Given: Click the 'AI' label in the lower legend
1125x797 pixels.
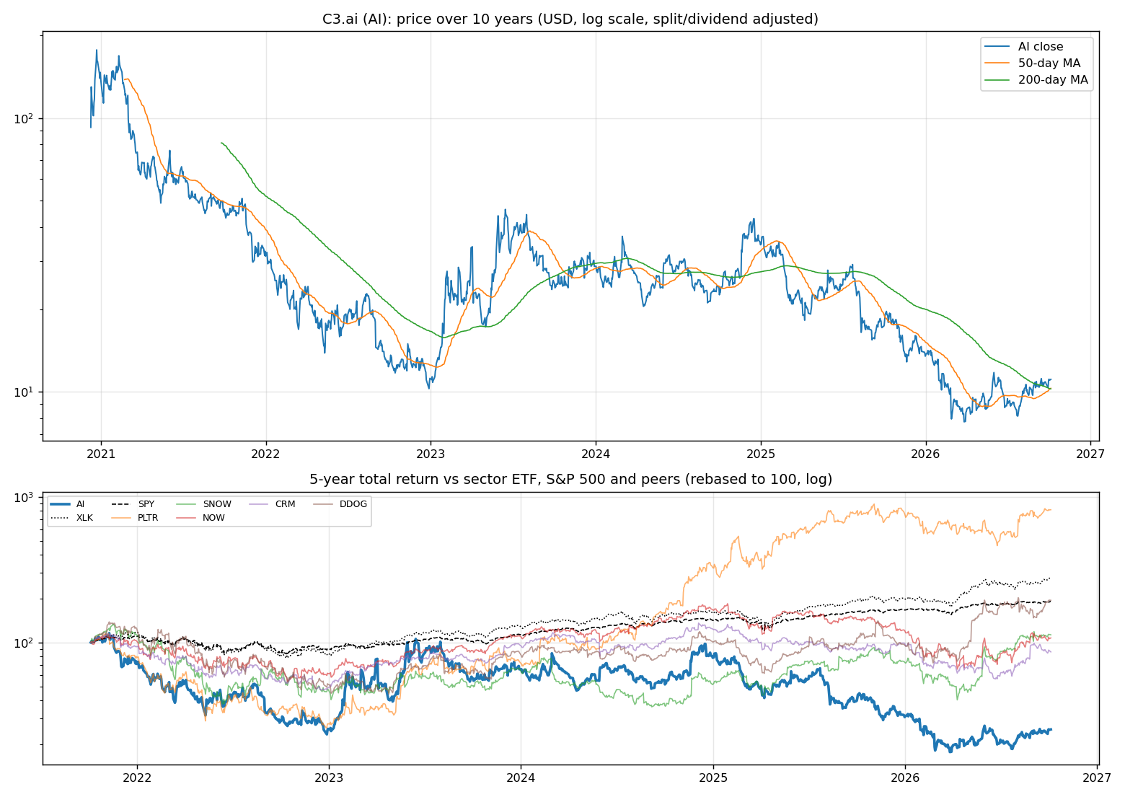Looking at the screenshot, I should [80, 504].
